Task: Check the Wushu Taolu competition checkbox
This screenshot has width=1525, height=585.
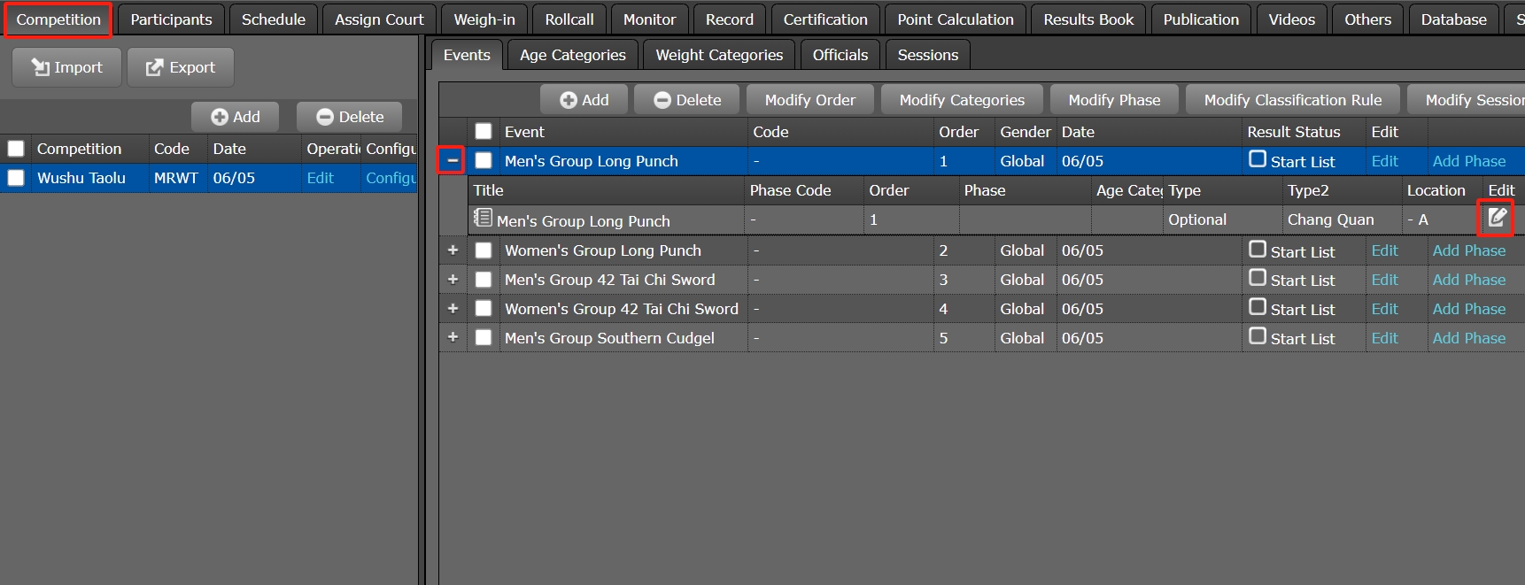Action: click(16, 178)
